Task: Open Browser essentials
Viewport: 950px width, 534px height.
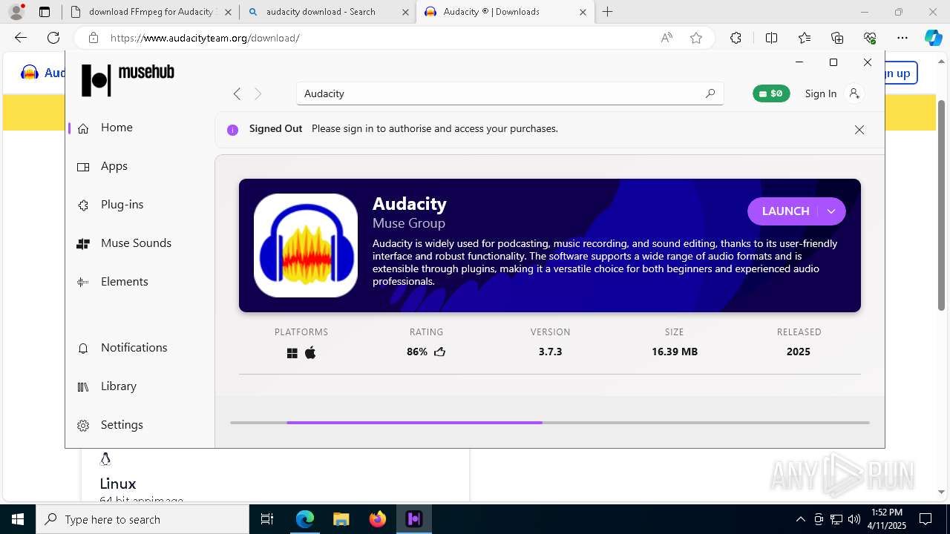Action: pos(870,38)
